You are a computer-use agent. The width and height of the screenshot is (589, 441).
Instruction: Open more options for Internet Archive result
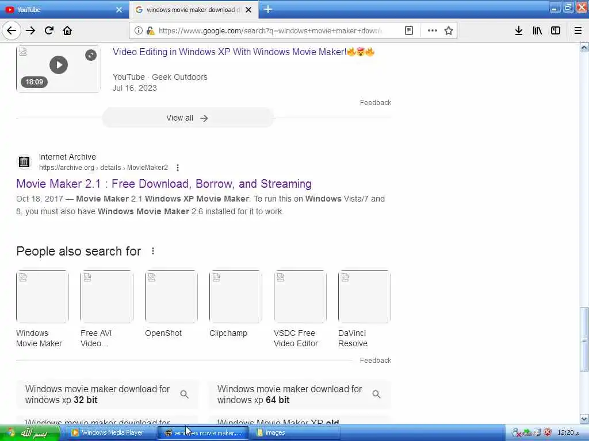178,168
